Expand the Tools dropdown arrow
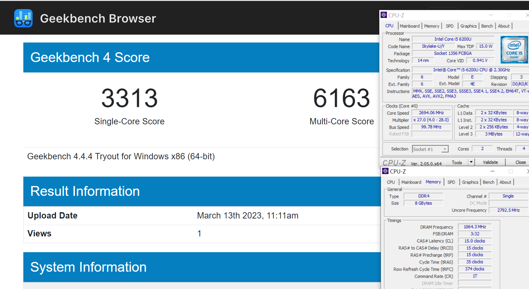529x289 pixels. click(x=471, y=162)
